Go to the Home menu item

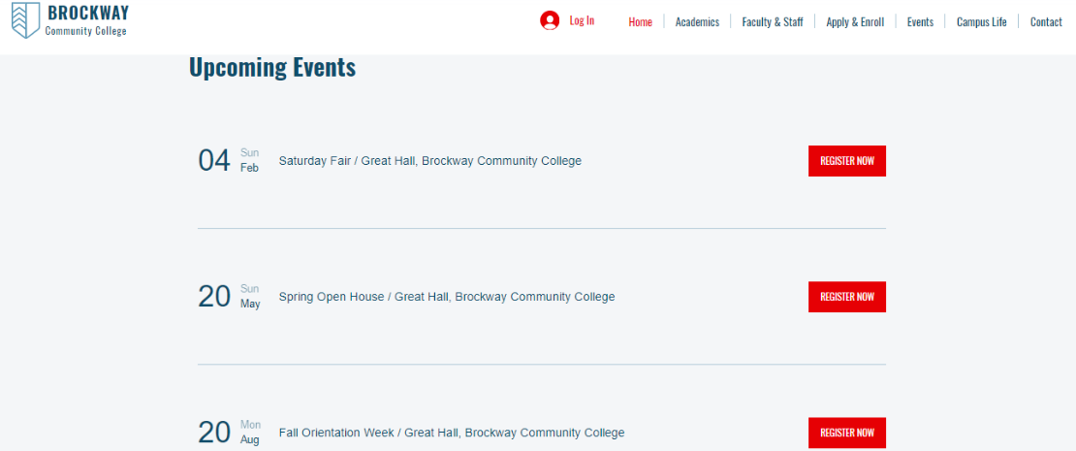640,22
